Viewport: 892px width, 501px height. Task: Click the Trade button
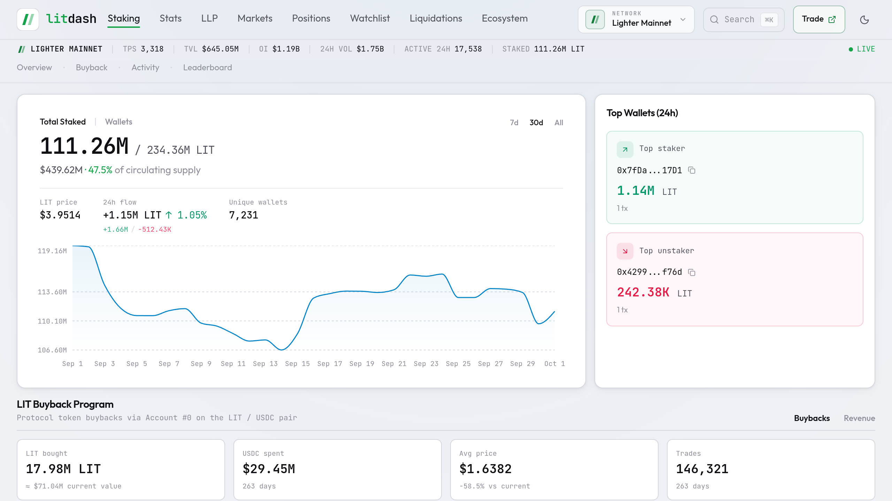tap(819, 19)
